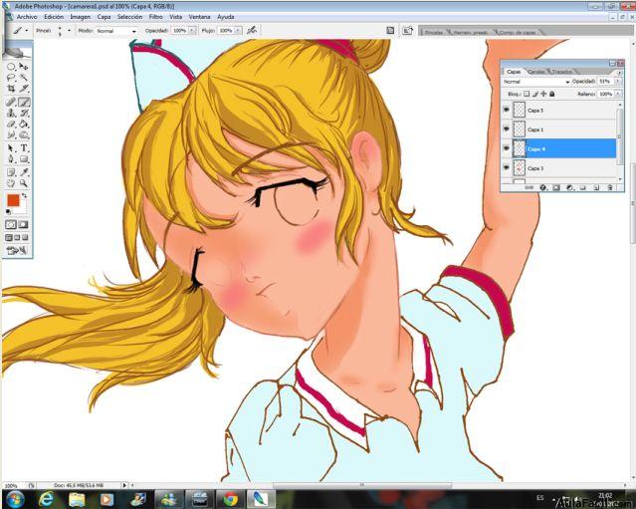Open the Filtro menu
The height and width of the screenshot is (509, 636).
[155, 17]
